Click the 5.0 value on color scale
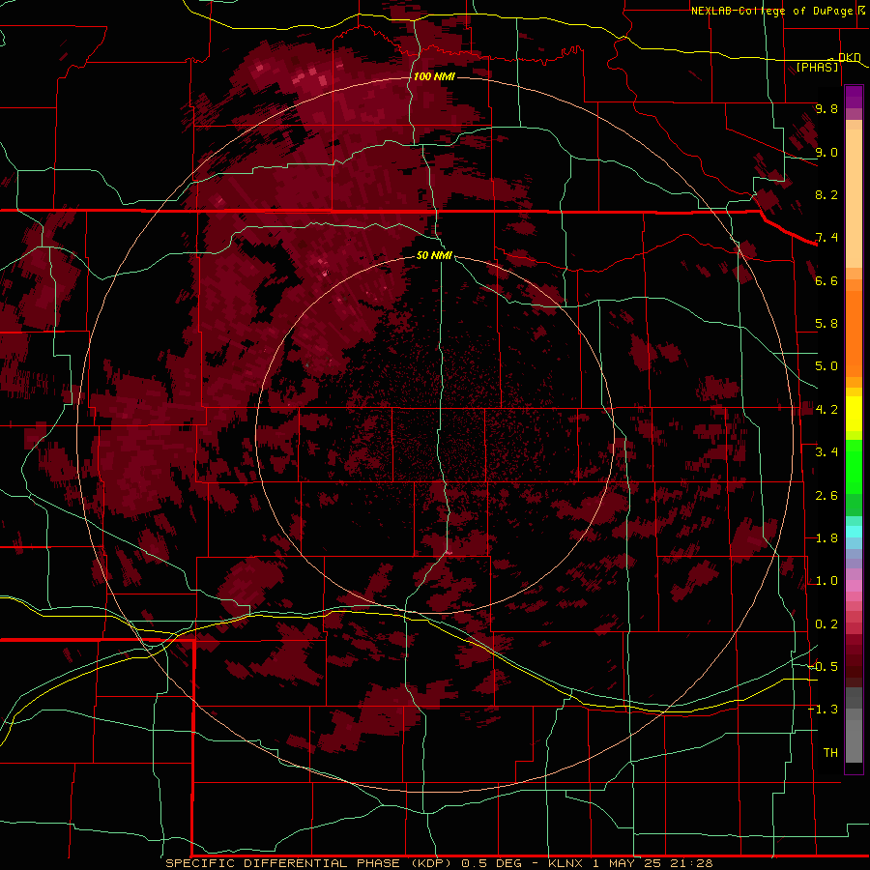The width and height of the screenshot is (870, 870). [826, 366]
